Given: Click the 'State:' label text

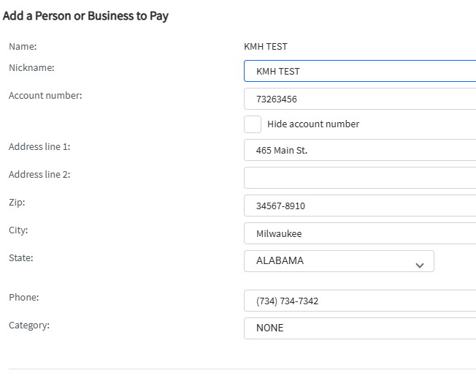Looking at the screenshot, I should click(x=21, y=257).
